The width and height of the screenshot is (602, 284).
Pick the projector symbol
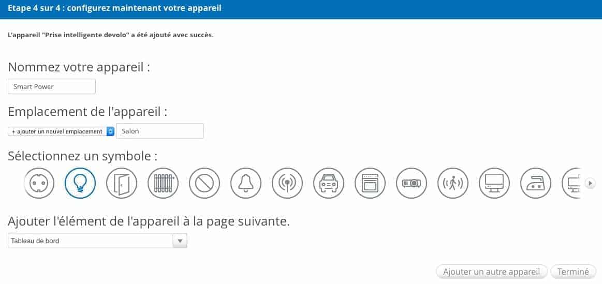pos(412,183)
